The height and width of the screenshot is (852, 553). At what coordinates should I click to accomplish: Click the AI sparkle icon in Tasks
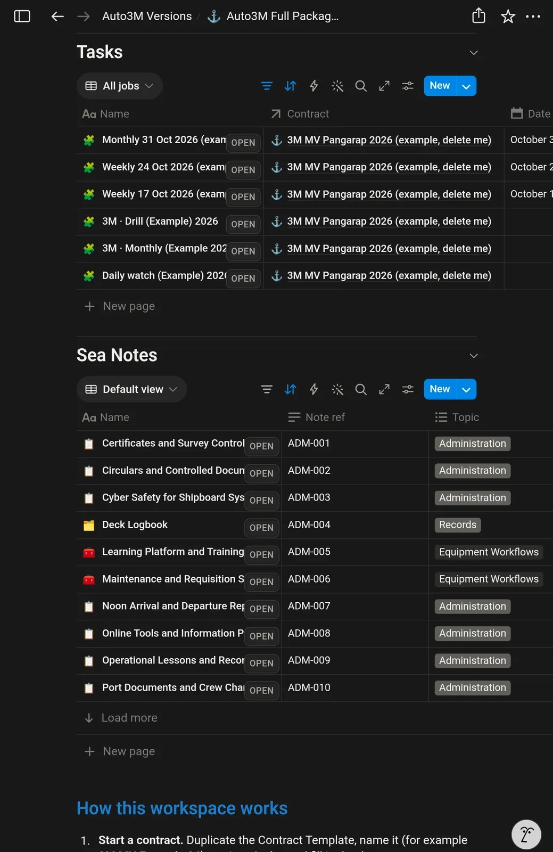pos(337,86)
